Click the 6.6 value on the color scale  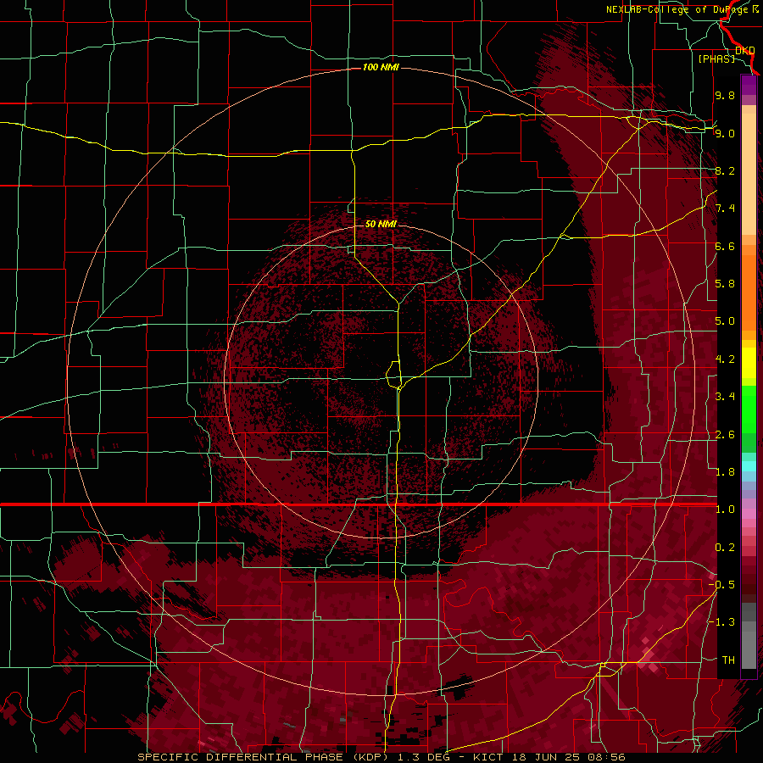(725, 246)
